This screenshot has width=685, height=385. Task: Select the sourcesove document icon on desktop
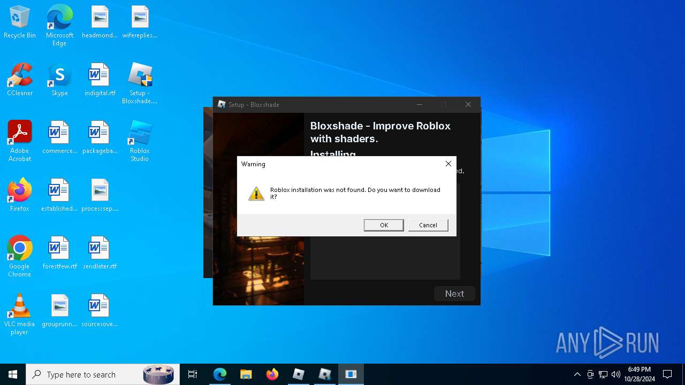pyautogui.click(x=100, y=311)
